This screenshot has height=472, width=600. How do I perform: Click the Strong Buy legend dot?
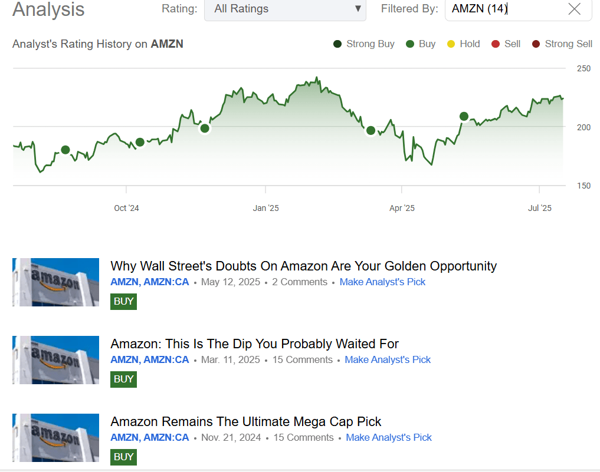coord(337,44)
